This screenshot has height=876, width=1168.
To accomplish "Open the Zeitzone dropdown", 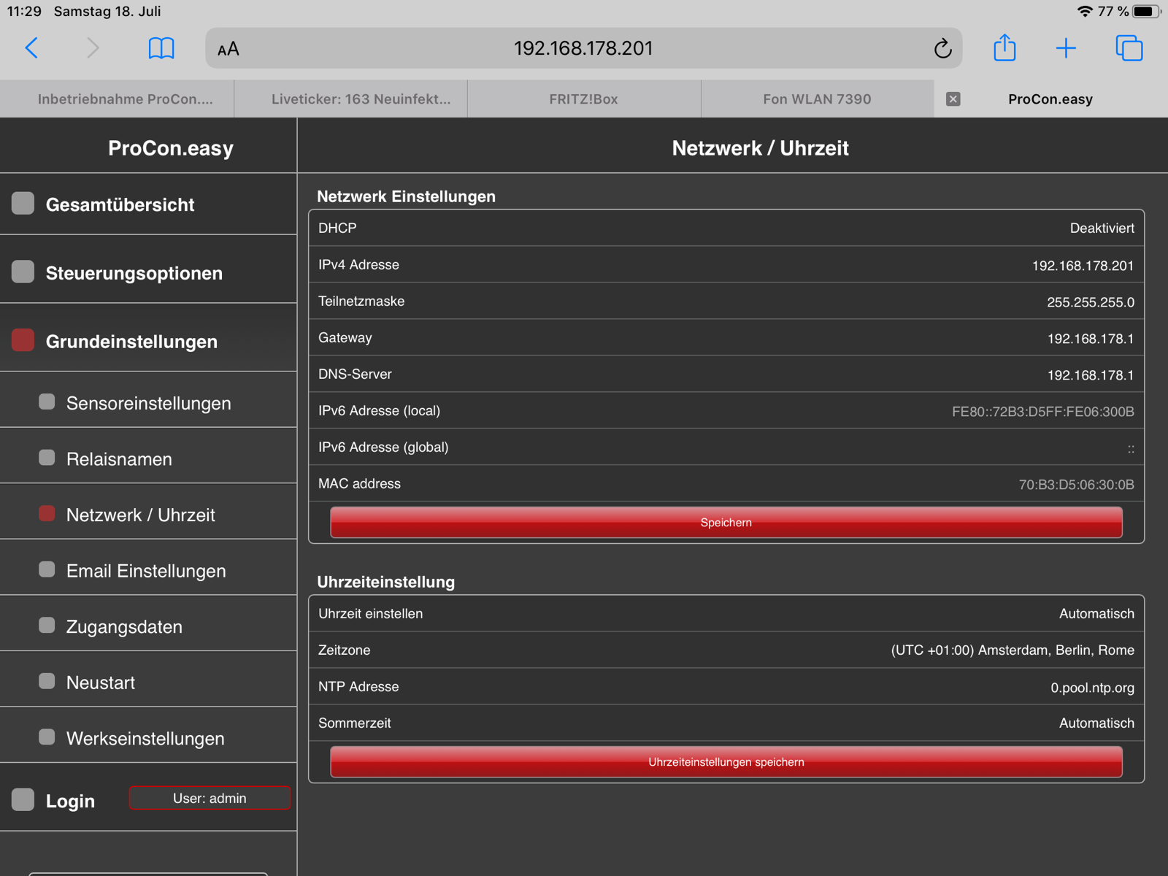I will [x=1013, y=650].
